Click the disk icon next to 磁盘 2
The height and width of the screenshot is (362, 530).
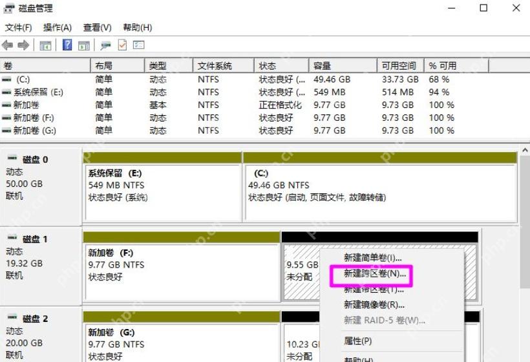tap(12, 317)
